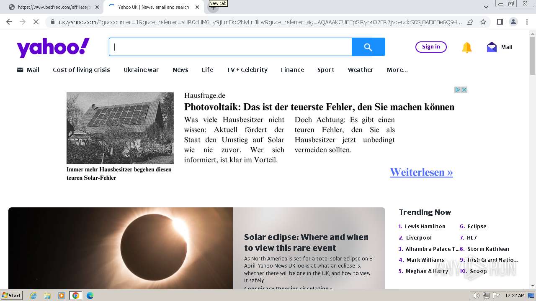
Task: Click the page vertical scrollbar thumb
Action: (x=533, y=56)
